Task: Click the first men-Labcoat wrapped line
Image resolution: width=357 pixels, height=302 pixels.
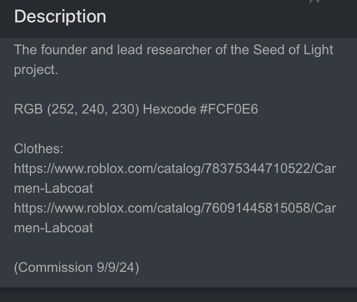Action: pos(53,188)
